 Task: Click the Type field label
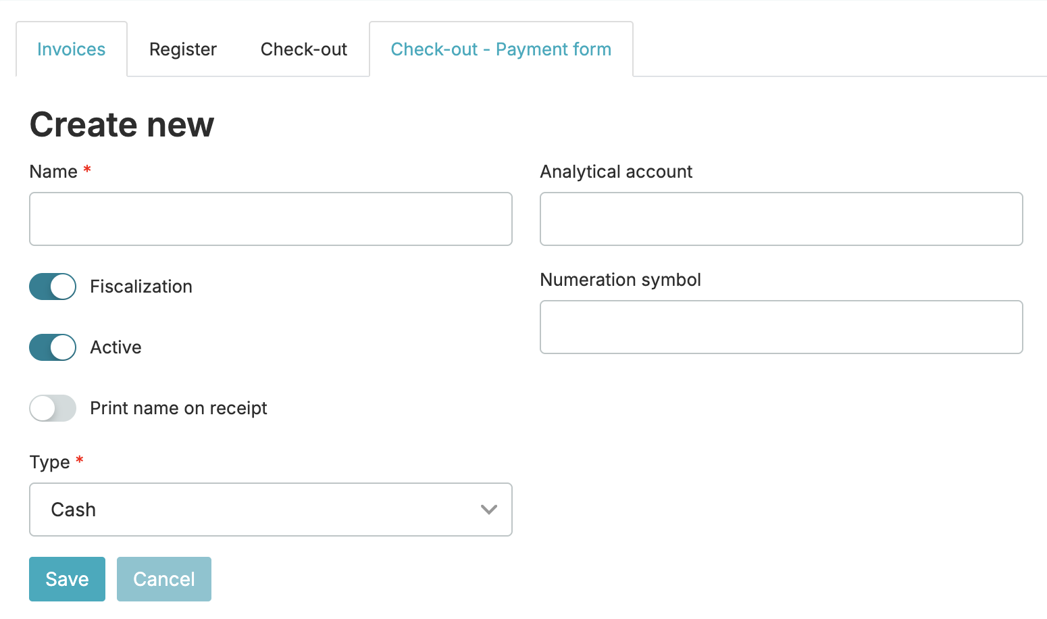pos(49,462)
